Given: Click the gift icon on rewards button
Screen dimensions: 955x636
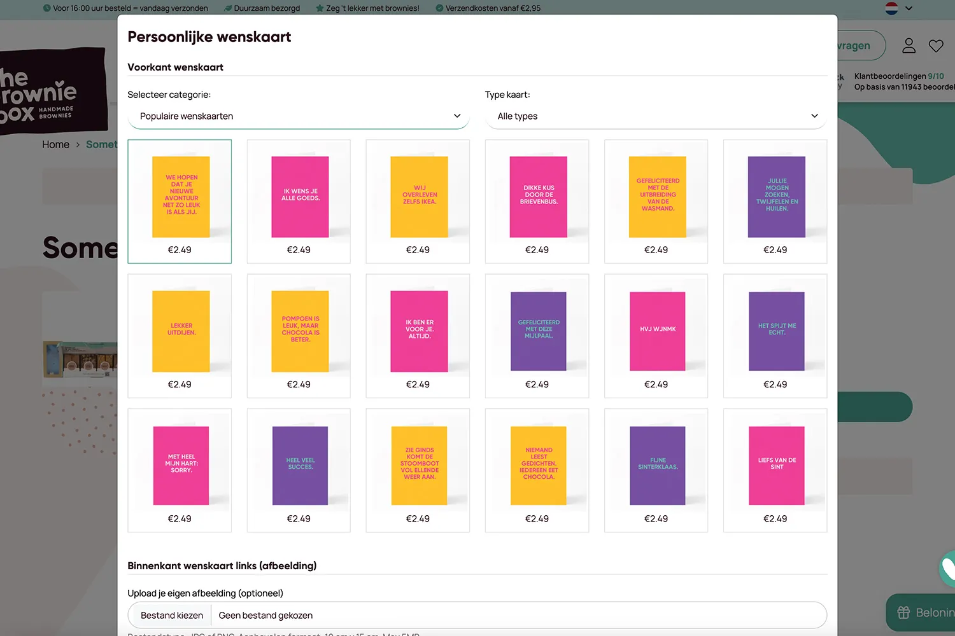Looking at the screenshot, I should (903, 612).
